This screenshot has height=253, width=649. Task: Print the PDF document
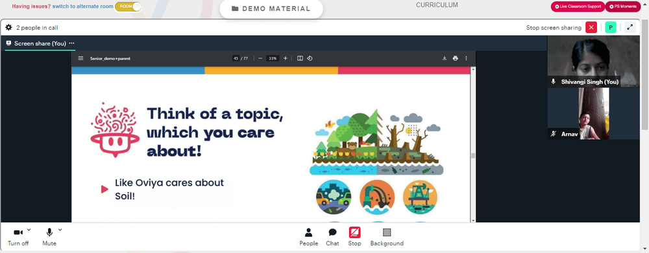[456, 58]
